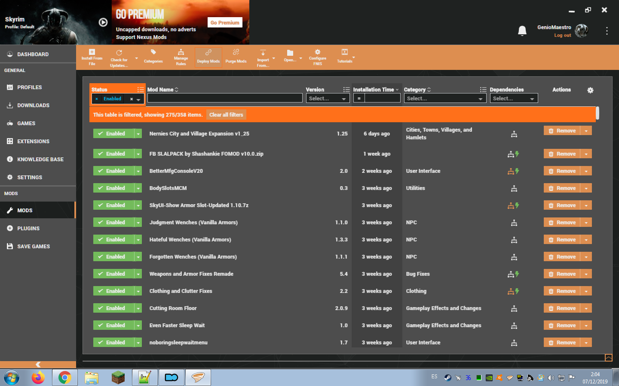The width and height of the screenshot is (619, 386).
Task: Toggle Enabled for Weapons and Armor Fixes Remade
Action: coord(113,274)
